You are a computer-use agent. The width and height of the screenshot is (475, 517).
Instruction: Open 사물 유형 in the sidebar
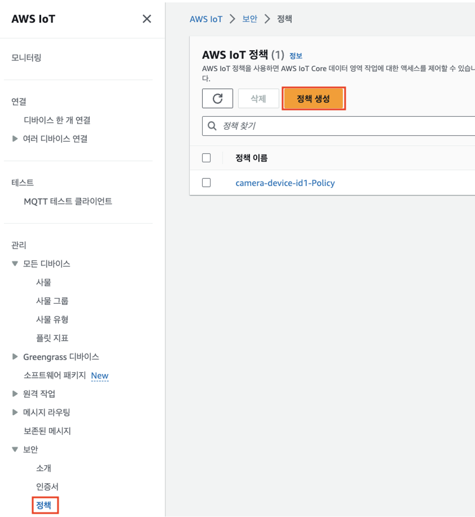pyautogui.click(x=52, y=319)
